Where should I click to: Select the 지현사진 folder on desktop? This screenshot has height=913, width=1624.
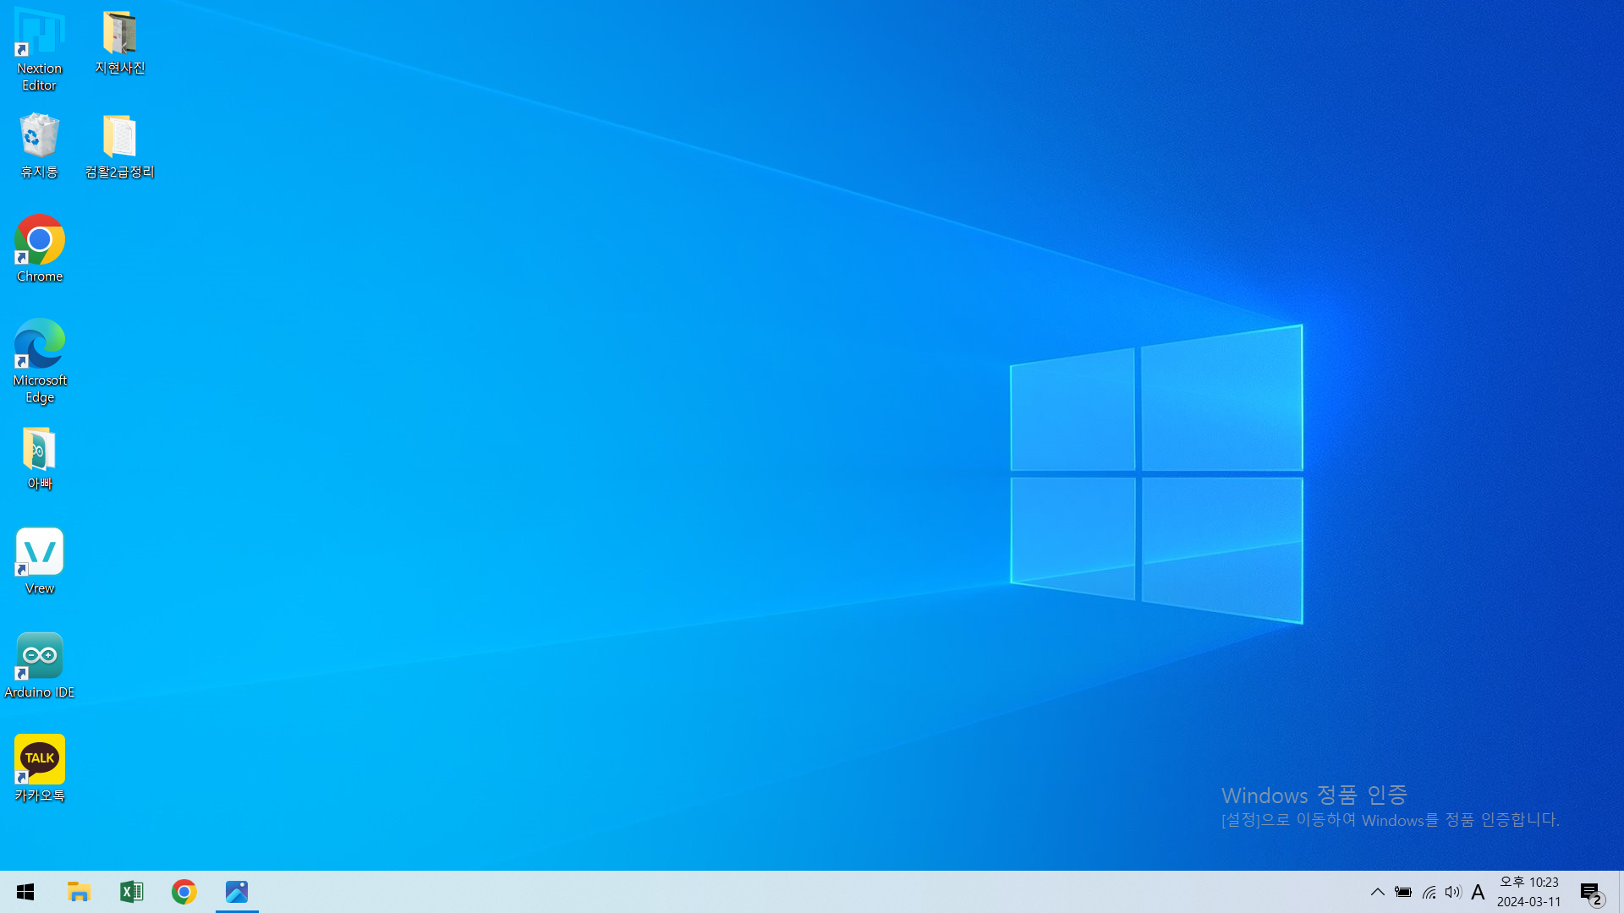(x=120, y=42)
